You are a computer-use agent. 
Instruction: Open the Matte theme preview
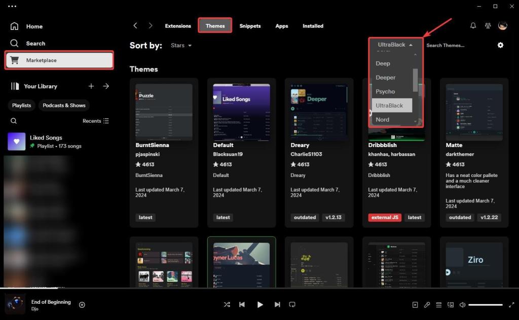tap(474, 112)
